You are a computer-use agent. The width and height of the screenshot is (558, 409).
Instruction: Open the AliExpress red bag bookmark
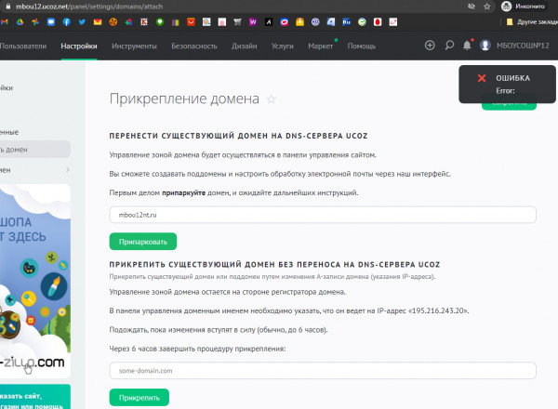point(191,22)
